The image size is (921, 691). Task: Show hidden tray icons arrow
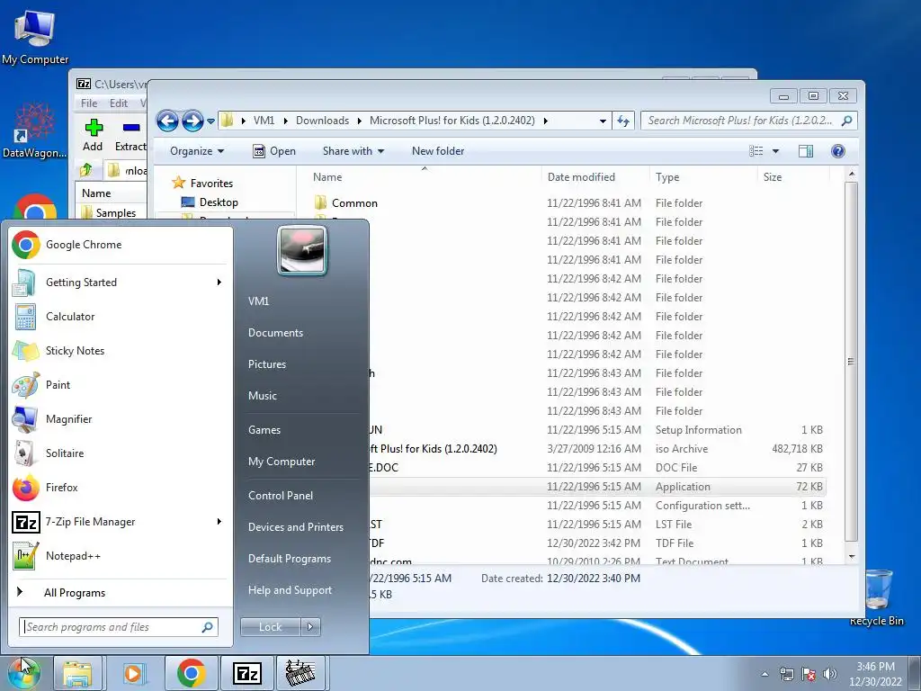[x=765, y=674]
